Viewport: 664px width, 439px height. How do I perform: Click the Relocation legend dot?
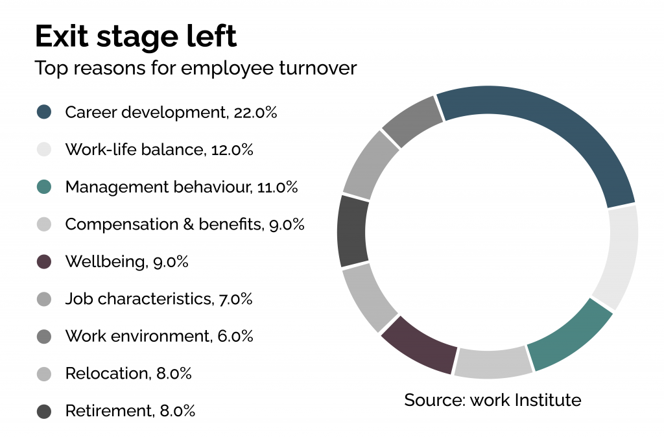coord(43,374)
